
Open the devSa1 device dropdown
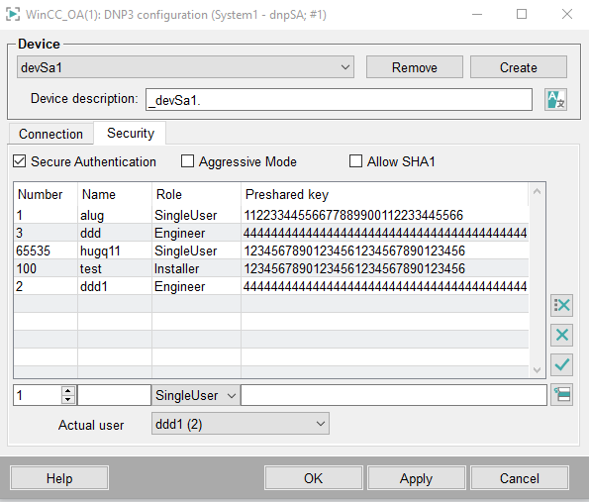point(185,67)
